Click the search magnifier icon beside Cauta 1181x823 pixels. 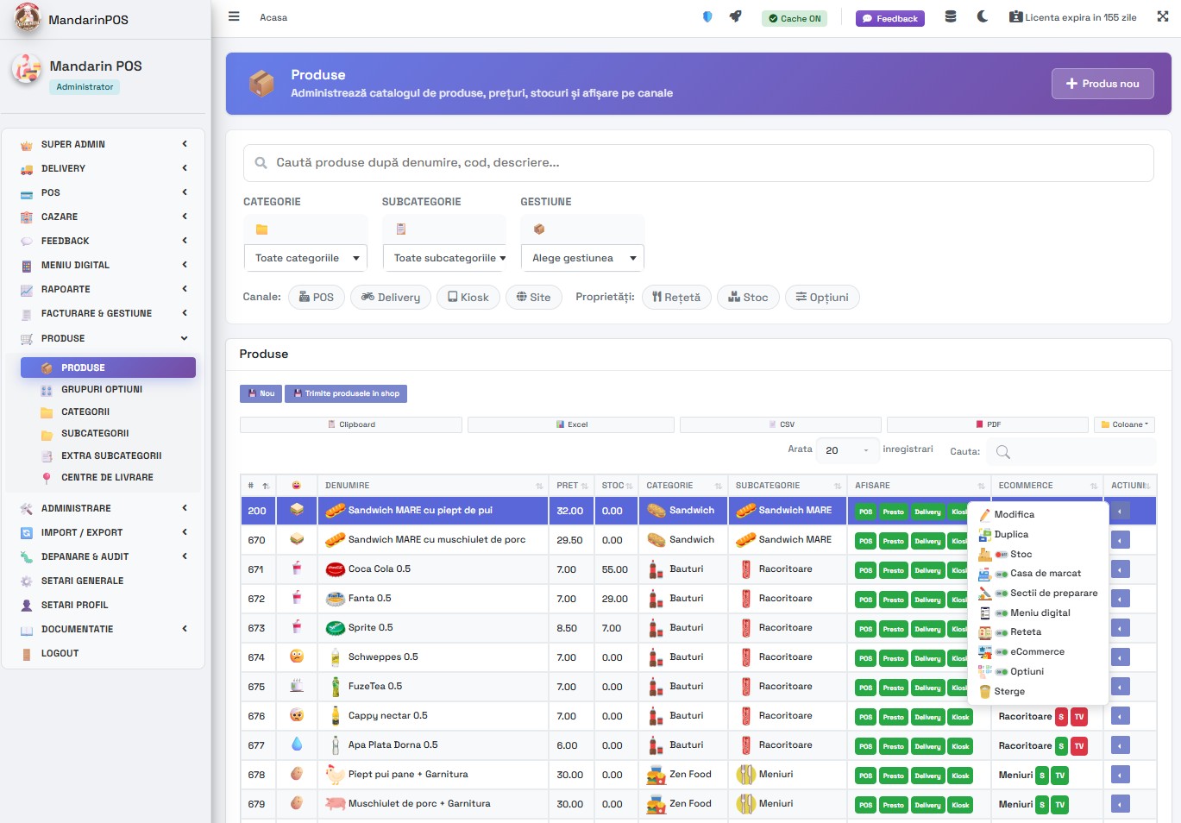click(1002, 451)
